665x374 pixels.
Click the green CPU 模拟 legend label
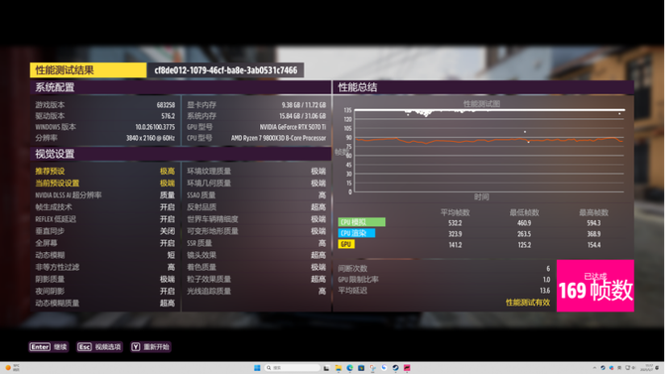[x=361, y=222]
